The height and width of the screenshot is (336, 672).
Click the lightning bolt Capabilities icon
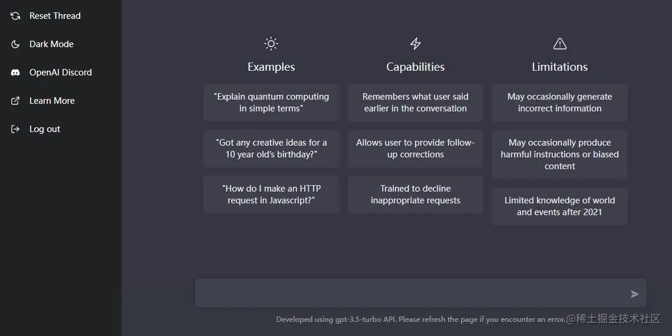416,44
